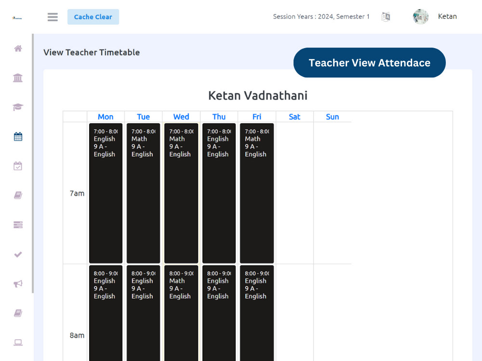
Task: Select the Tue column header
Action: pyautogui.click(x=143, y=117)
